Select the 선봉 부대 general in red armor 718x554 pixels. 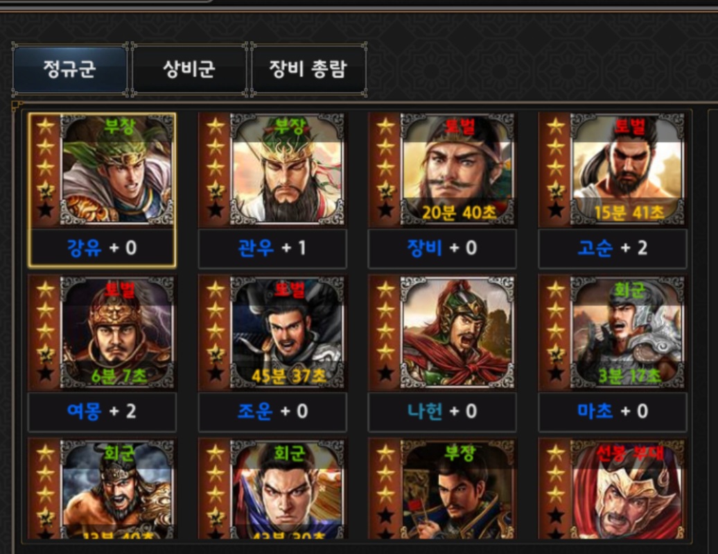[628, 490]
